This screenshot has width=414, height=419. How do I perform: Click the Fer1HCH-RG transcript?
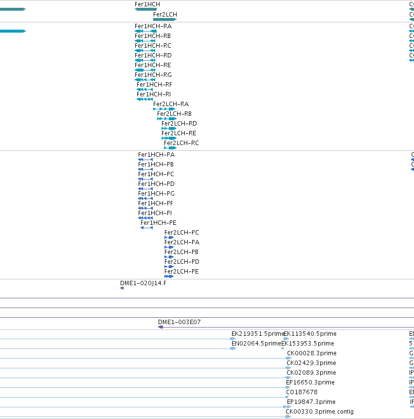click(x=145, y=80)
